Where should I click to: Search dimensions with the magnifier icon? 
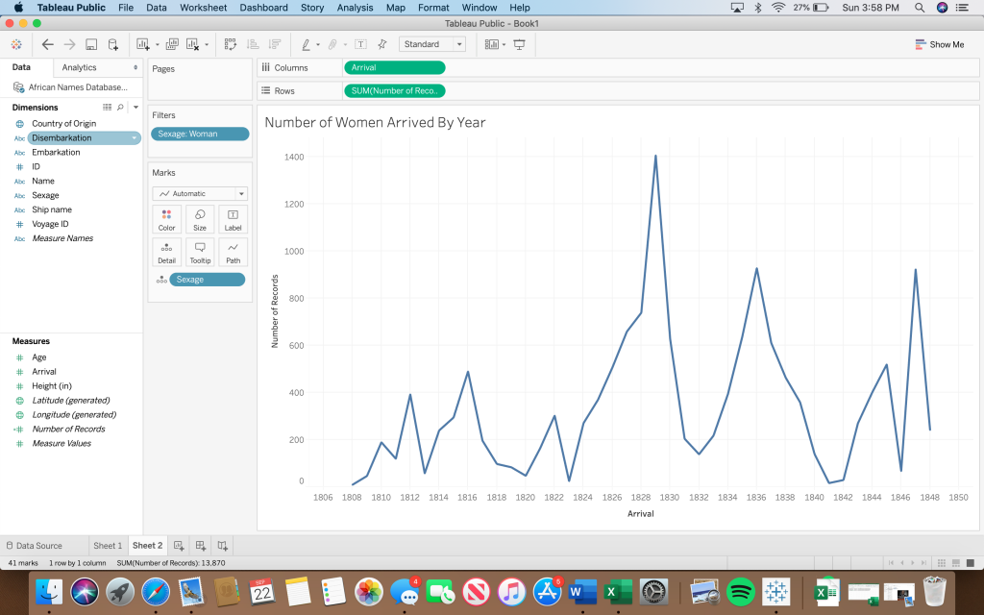point(120,108)
